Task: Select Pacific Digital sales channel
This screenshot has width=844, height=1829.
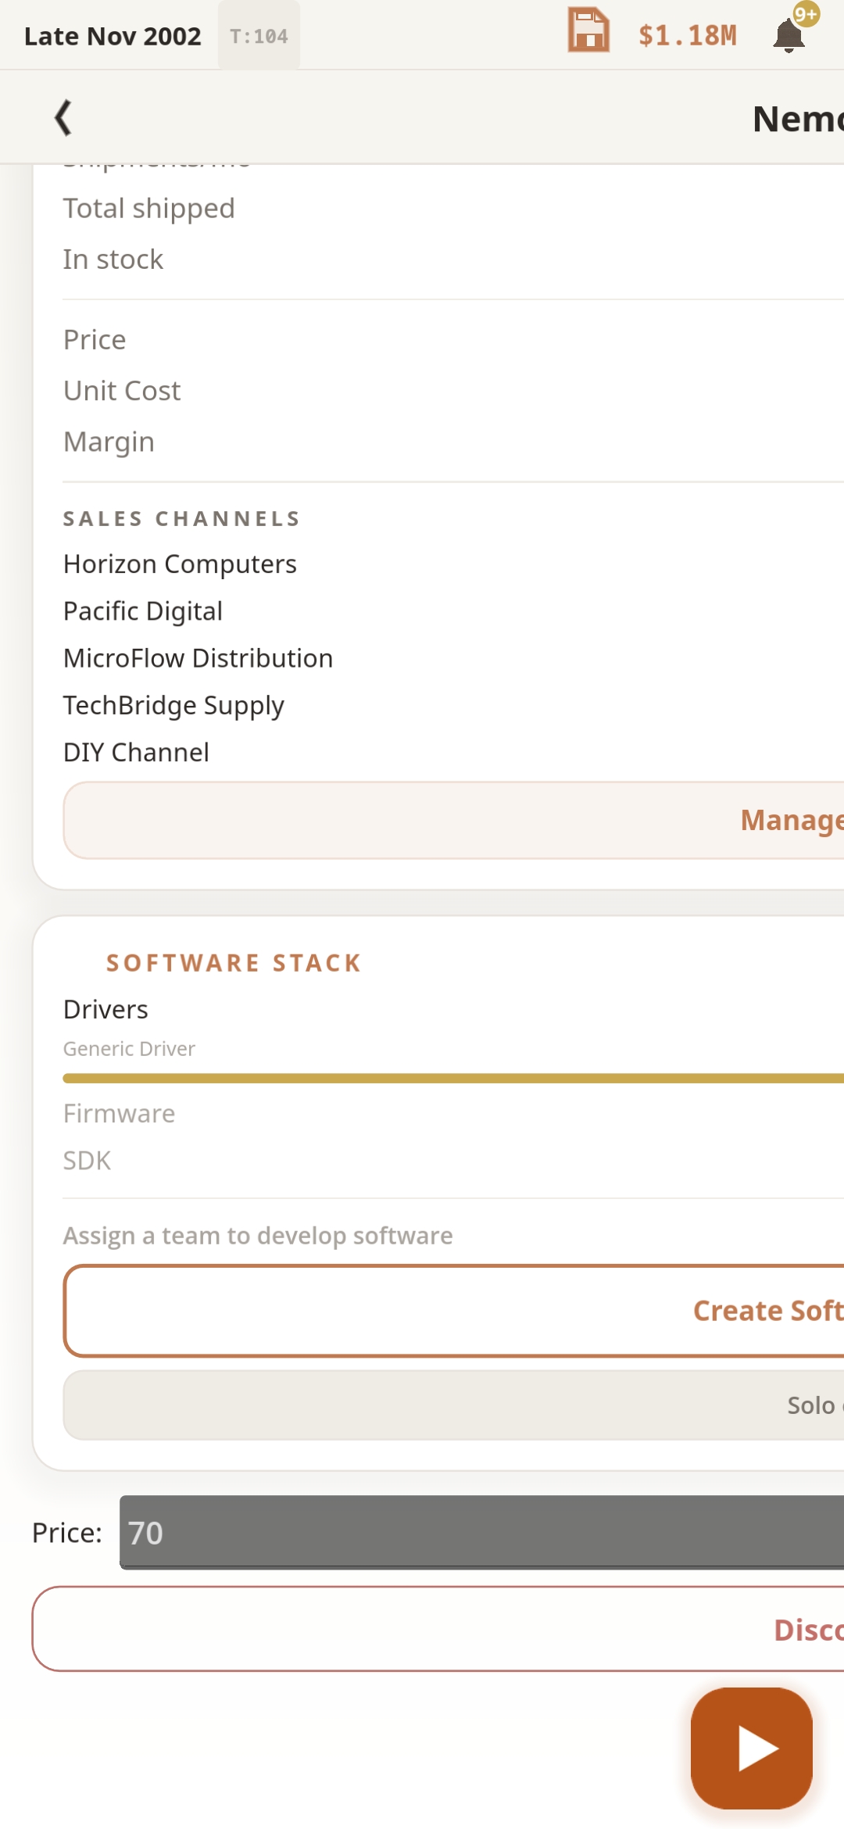Action: 143,611
